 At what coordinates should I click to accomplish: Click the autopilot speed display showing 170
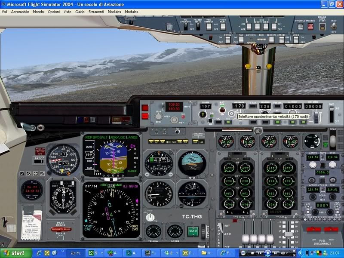pos(239,106)
